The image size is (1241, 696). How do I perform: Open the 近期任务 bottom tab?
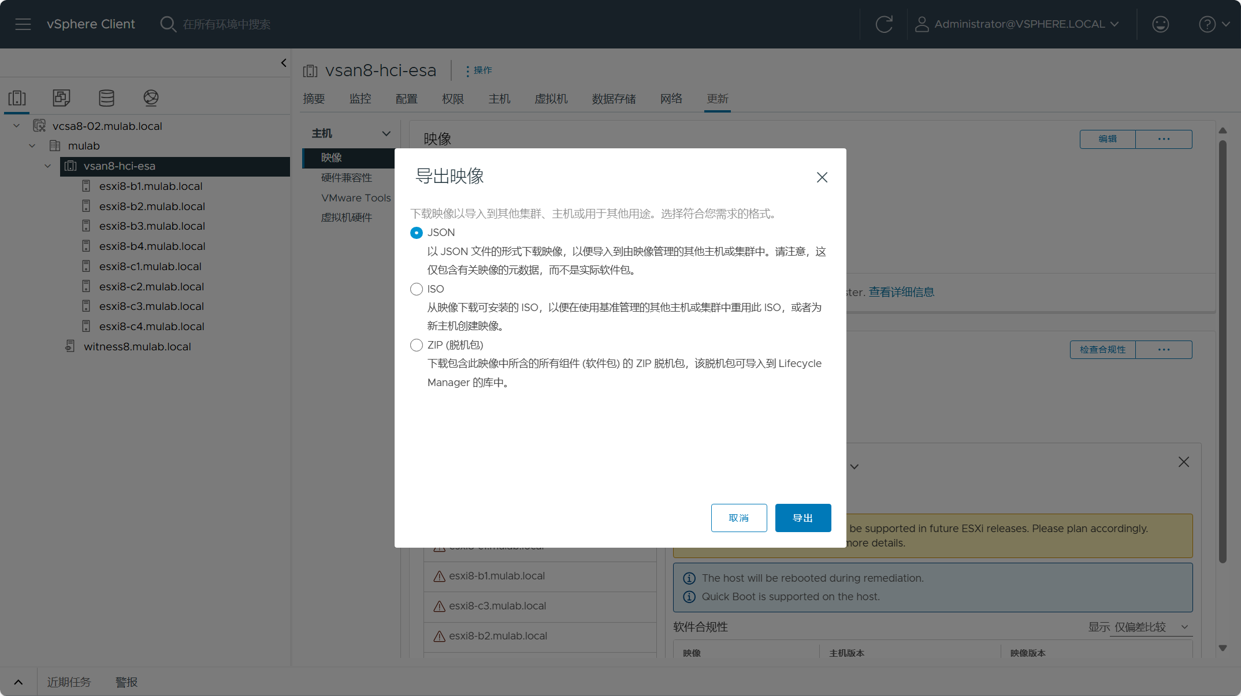click(x=69, y=682)
